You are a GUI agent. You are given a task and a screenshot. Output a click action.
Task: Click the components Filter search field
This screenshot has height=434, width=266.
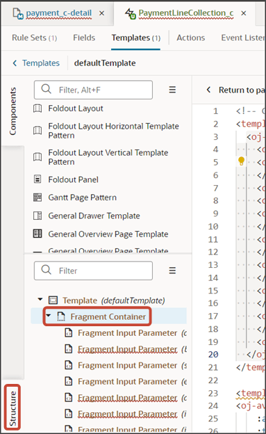(x=93, y=90)
